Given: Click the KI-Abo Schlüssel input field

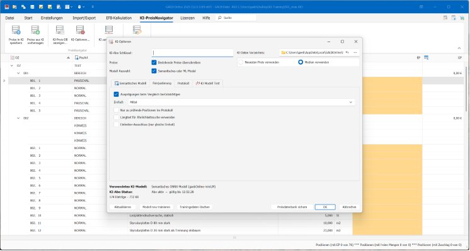Looking at the screenshot, I should [x=192, y=53].
